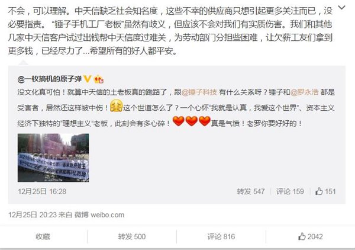
Task: Select the 转发 500 repost tab
Action: tap(132, 236)
